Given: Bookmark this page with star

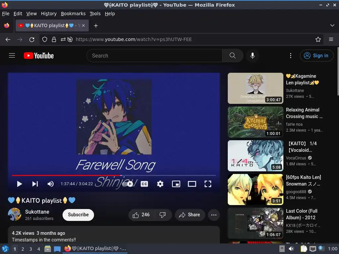Looking at the screenshot, I should 318,39.
